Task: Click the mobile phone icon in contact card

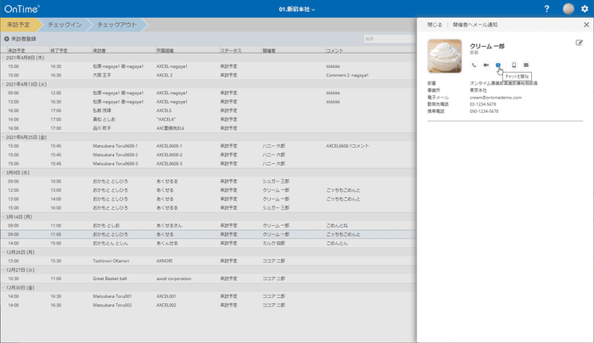Action: point(513,65)
